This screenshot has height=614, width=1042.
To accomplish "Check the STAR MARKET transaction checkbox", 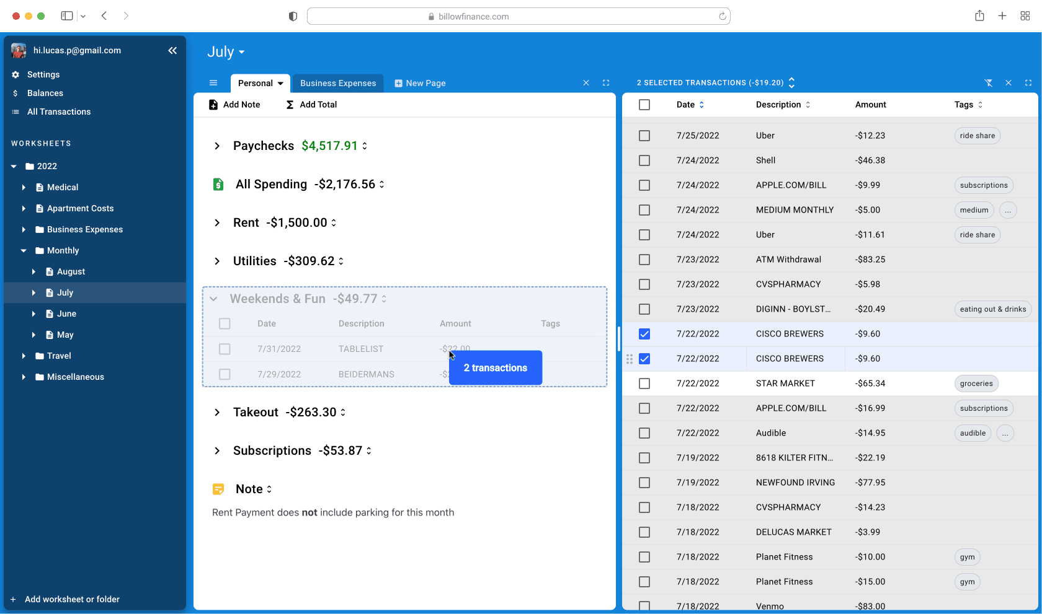I will point(644,384).
